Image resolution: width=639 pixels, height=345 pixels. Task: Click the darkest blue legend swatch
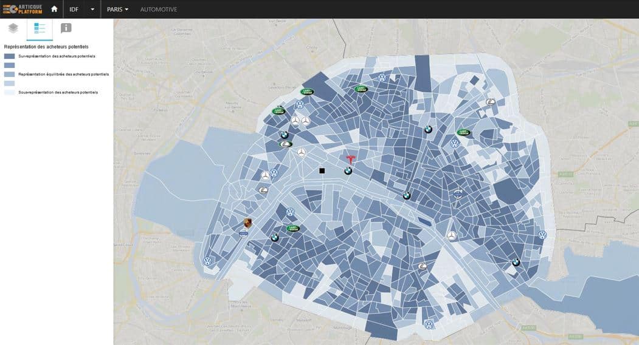9,56
